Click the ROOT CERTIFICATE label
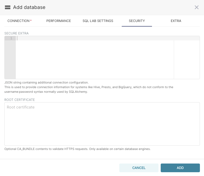Image resolution: width=204 pixels, height=176 pixels. point(20,100)
